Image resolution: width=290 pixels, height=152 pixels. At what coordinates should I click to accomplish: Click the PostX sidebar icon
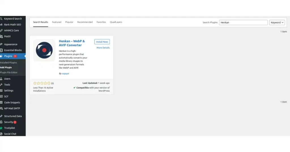pyautogui.click(x=1, y=36)
